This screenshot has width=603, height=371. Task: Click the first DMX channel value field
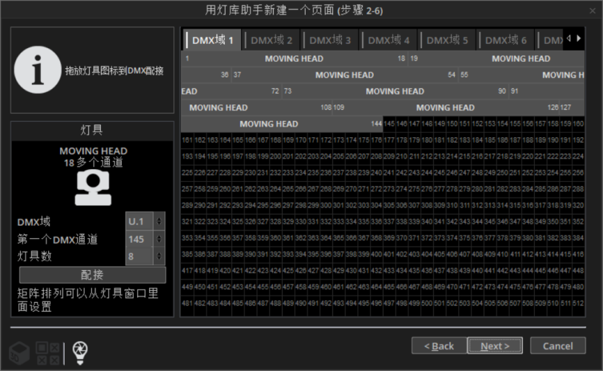click(139, 239)
